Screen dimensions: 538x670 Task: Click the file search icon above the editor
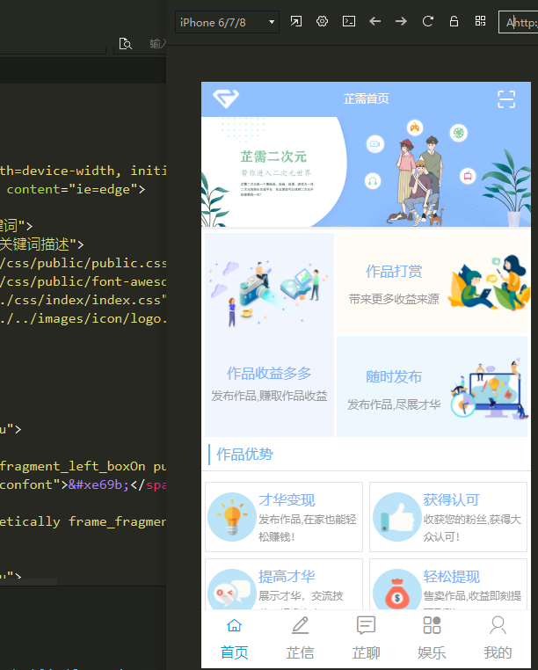(125, 44)
